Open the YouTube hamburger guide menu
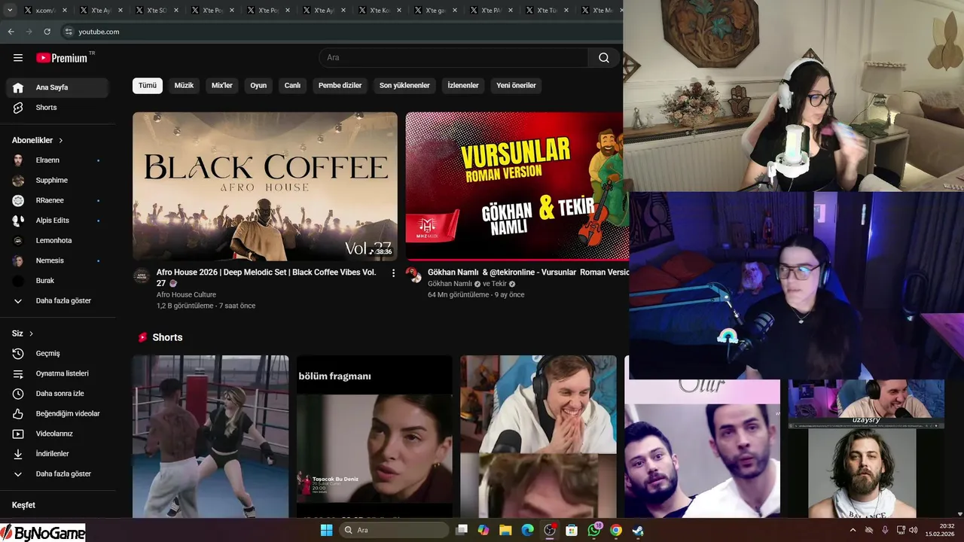The width and height of the screenshot is (964, 542). (18, 58)
